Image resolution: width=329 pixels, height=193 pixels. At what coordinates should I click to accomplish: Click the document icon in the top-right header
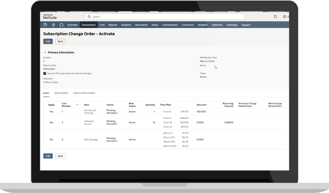pos(275,17)
